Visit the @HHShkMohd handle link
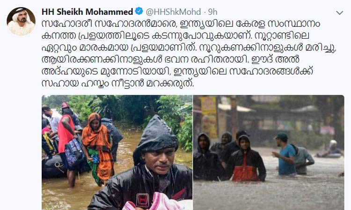Viewport: 351px width, 210px height. tap(173, 12)
